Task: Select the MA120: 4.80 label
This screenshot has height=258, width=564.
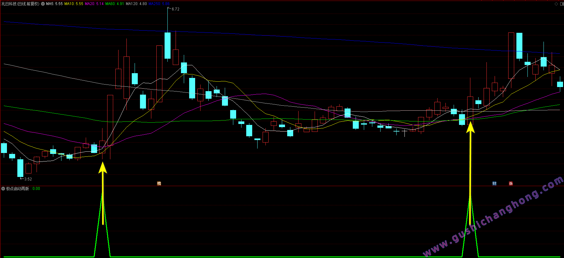Action: [136, 4]
